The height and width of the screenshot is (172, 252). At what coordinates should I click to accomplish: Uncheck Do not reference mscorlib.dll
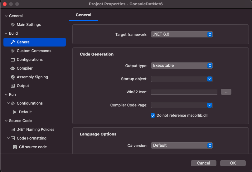coord(153,115)
